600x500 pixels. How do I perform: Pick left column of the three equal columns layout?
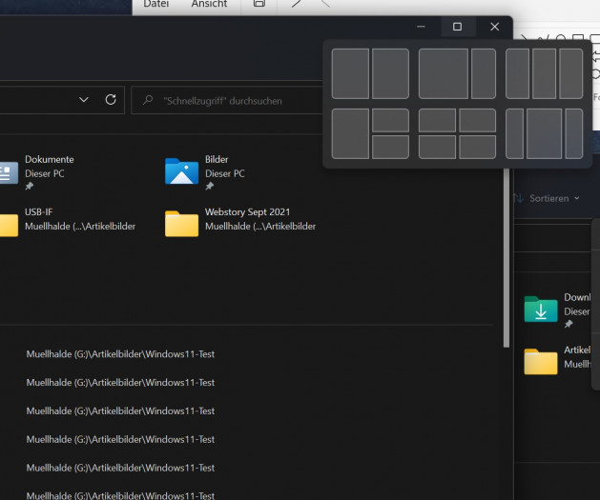(517, 73)
